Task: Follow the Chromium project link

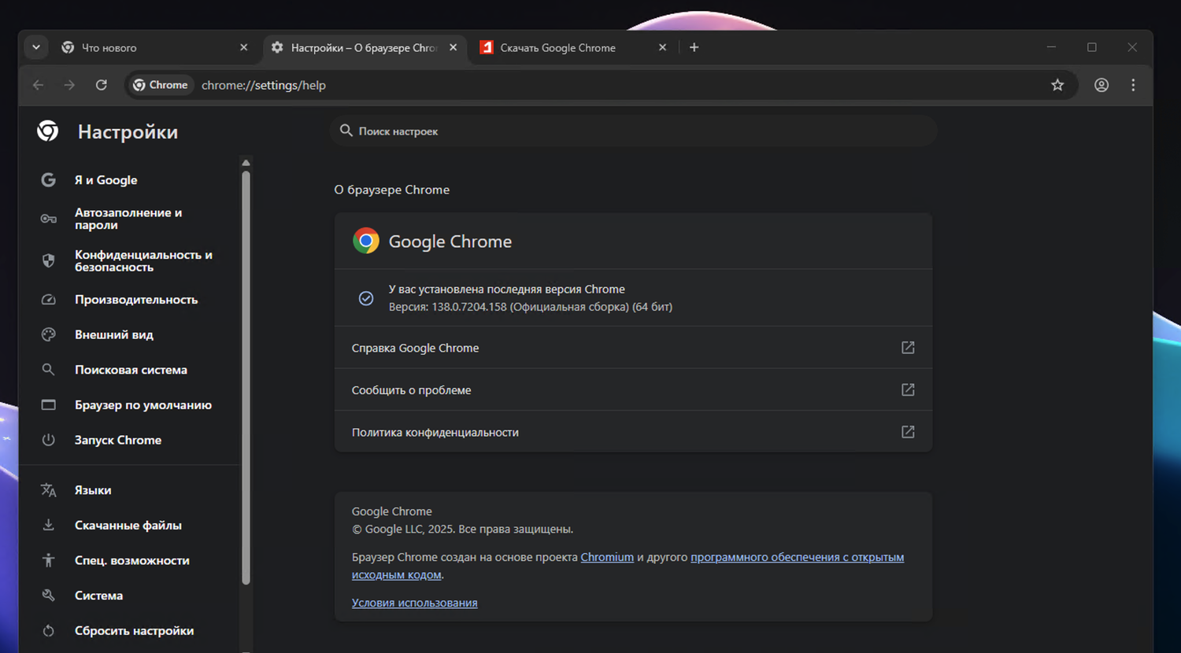Action: 607,557
